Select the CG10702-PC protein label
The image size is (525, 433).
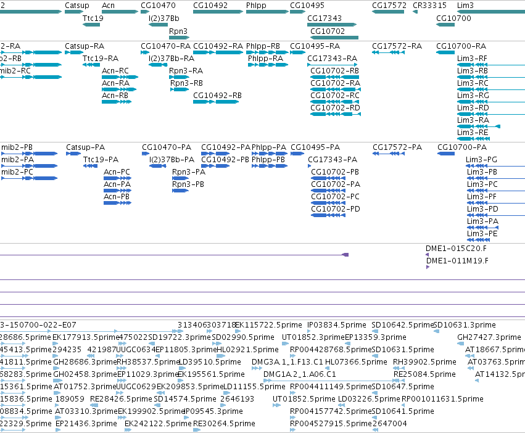tap(335, 197)
